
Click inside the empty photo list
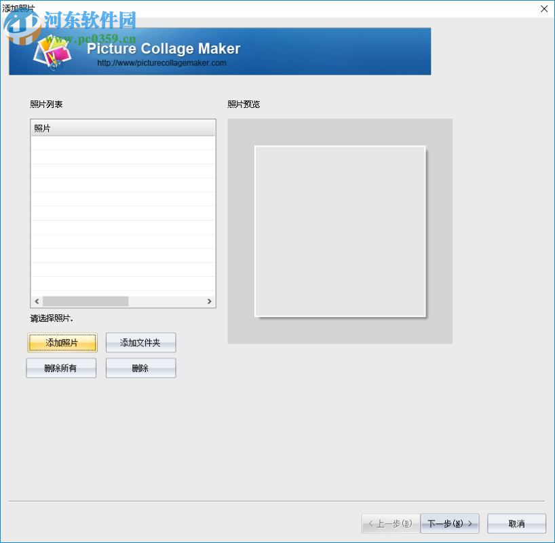tap(122, 217)
